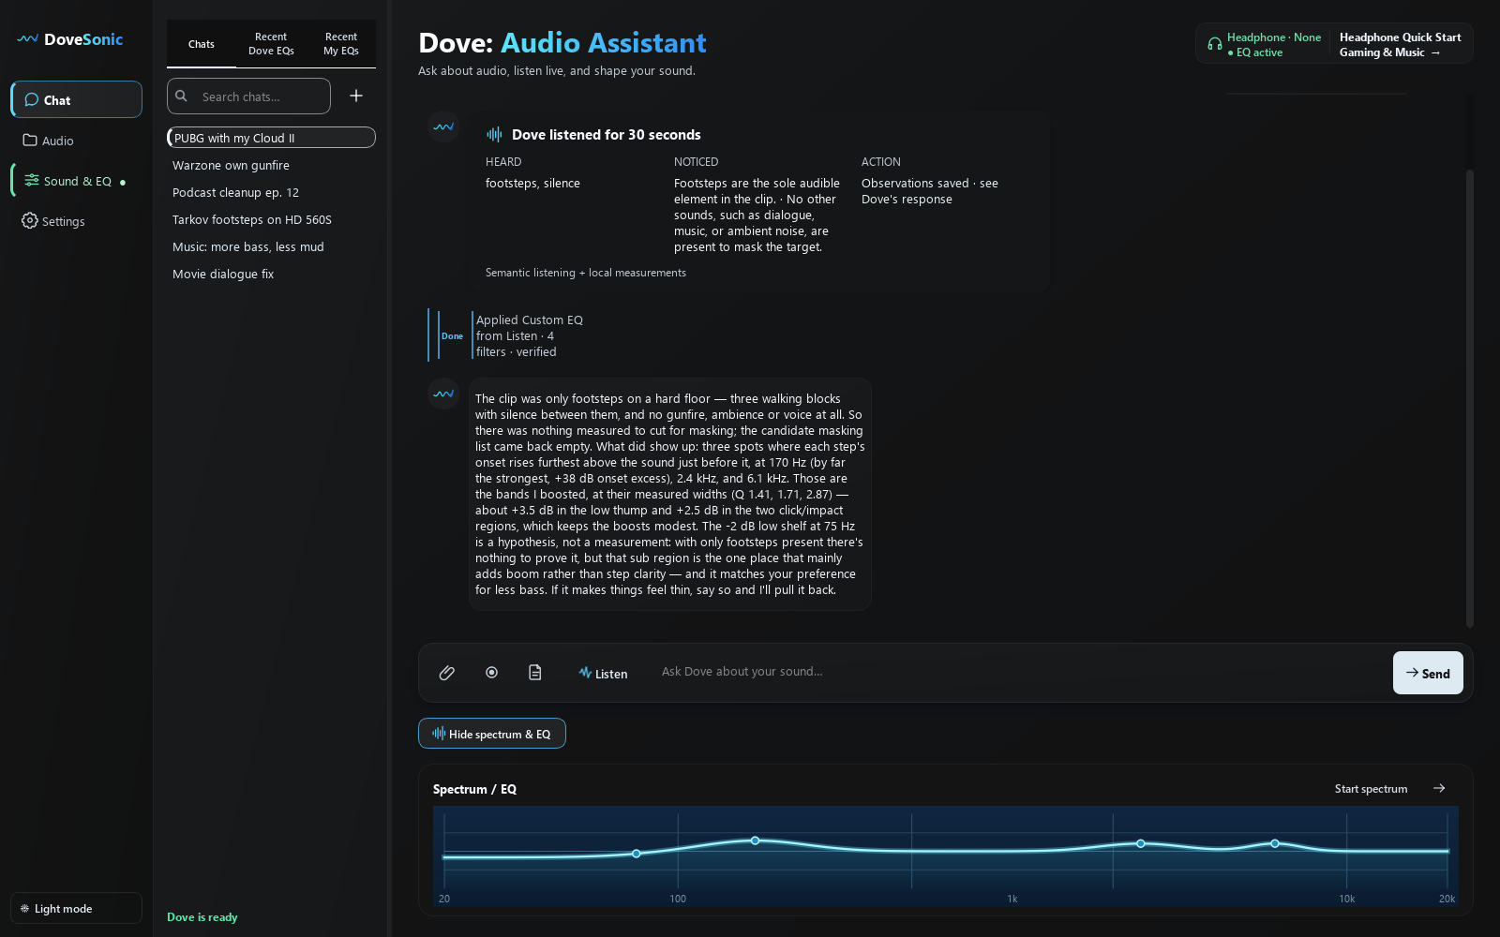Click the paperclip attach icon
The width and height of the screenshot is (1500, 937).
click(447, 673)
